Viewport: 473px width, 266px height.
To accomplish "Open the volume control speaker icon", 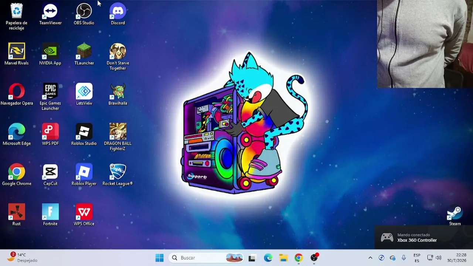I will click(x=439, y=258).
